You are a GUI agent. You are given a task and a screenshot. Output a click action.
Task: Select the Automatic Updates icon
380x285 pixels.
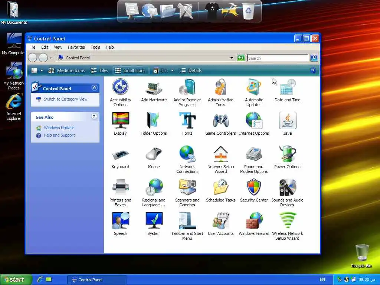[x=254, y=92]
